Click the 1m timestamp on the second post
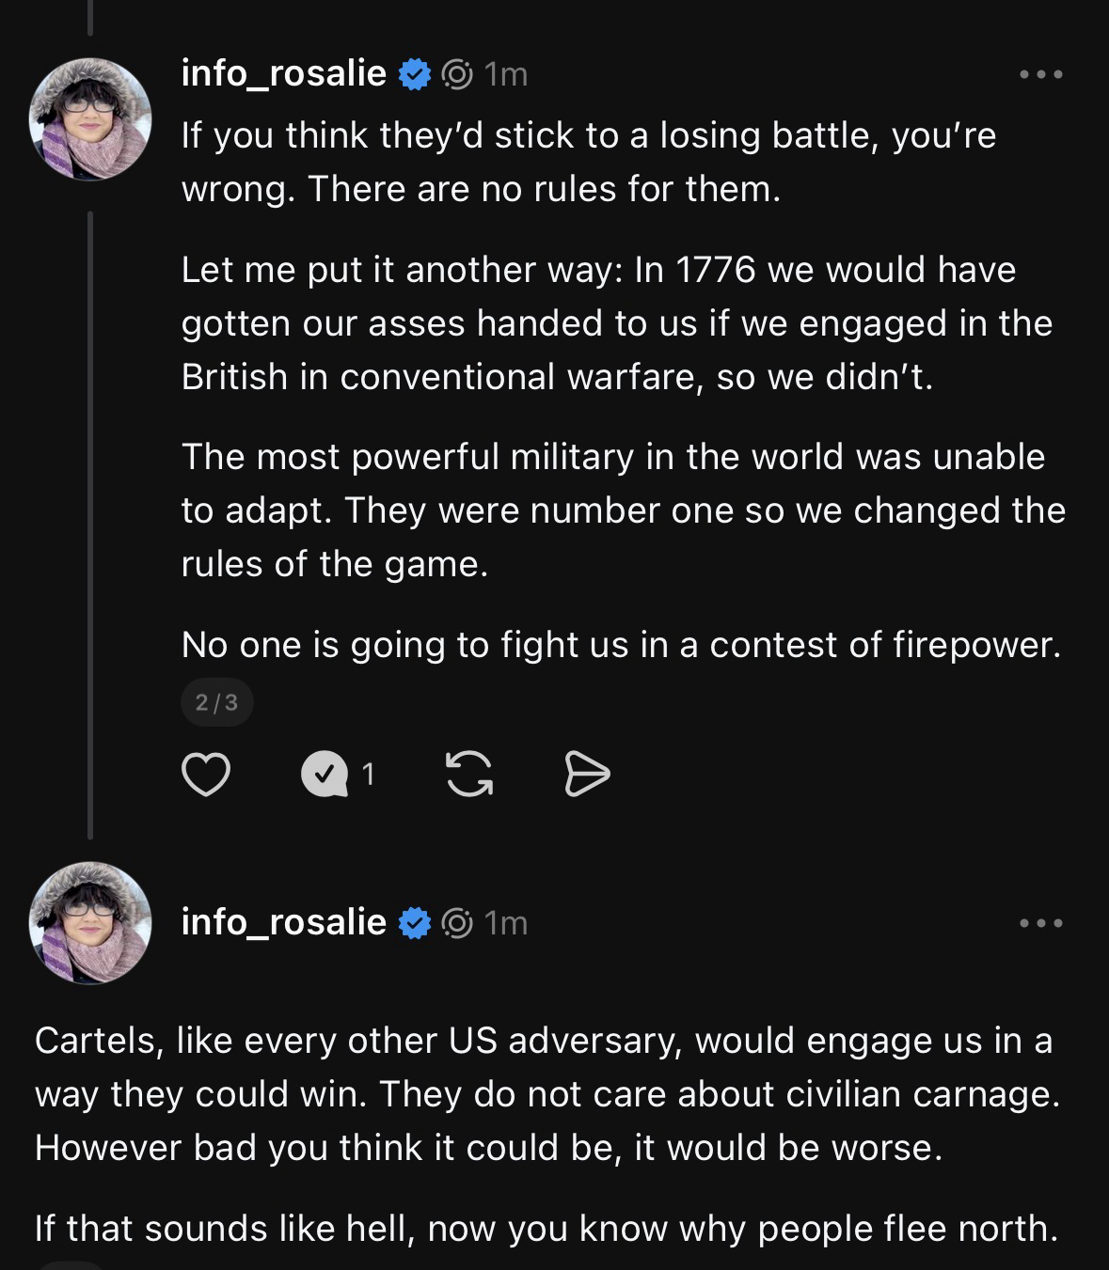 click(x=506, y=923)
